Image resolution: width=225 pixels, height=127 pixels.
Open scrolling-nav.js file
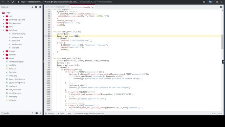[15, 93]
